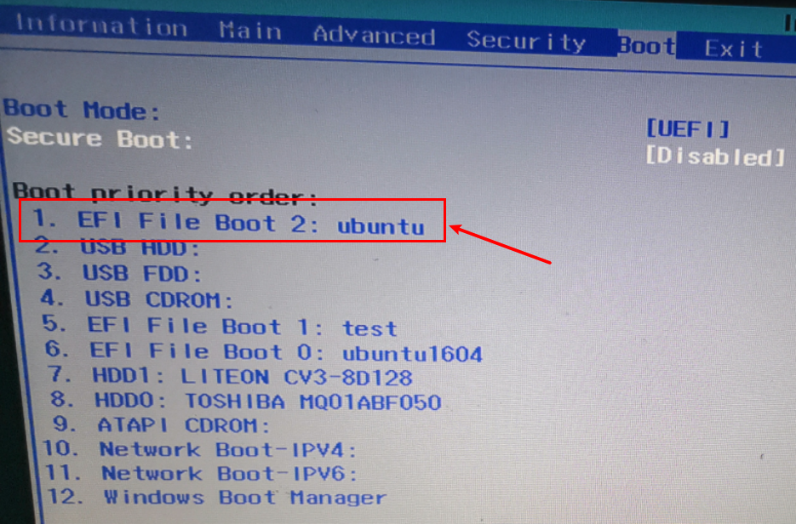Select HDD0: TOSHIBA MQ01ABF050 entry
Screen dimensions: 796x524
pos(246,402)
